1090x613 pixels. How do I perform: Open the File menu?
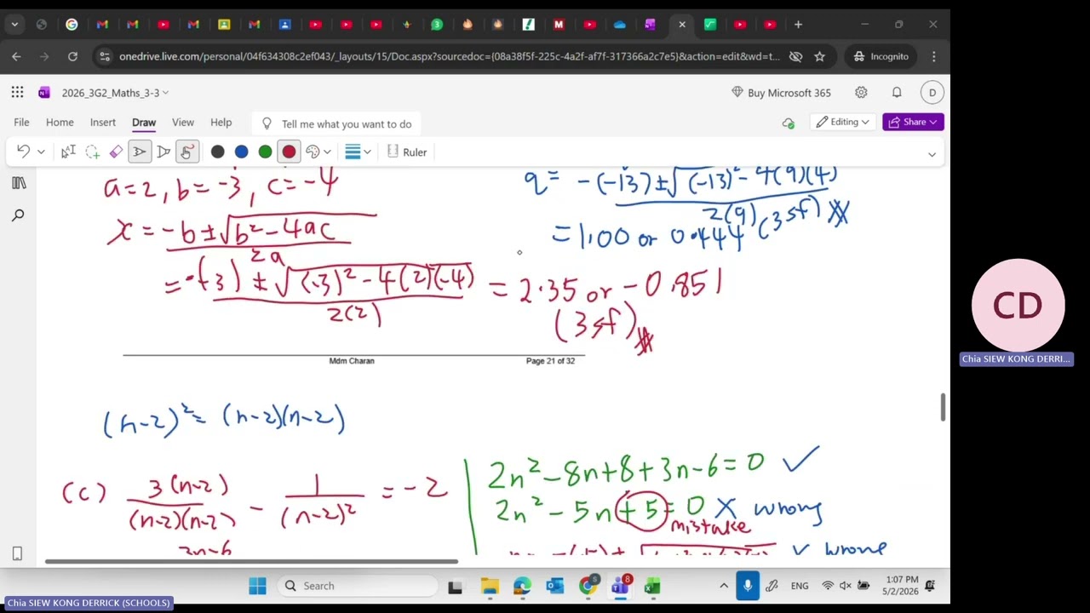[x=21, y=123]
